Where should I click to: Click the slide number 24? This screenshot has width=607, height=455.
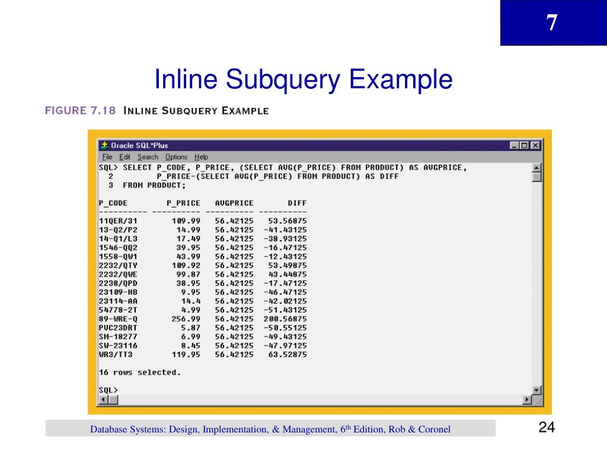pos(547,427)
